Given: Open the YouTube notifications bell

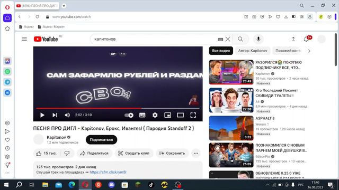Looking at the screenshot, I should [306, 39].
